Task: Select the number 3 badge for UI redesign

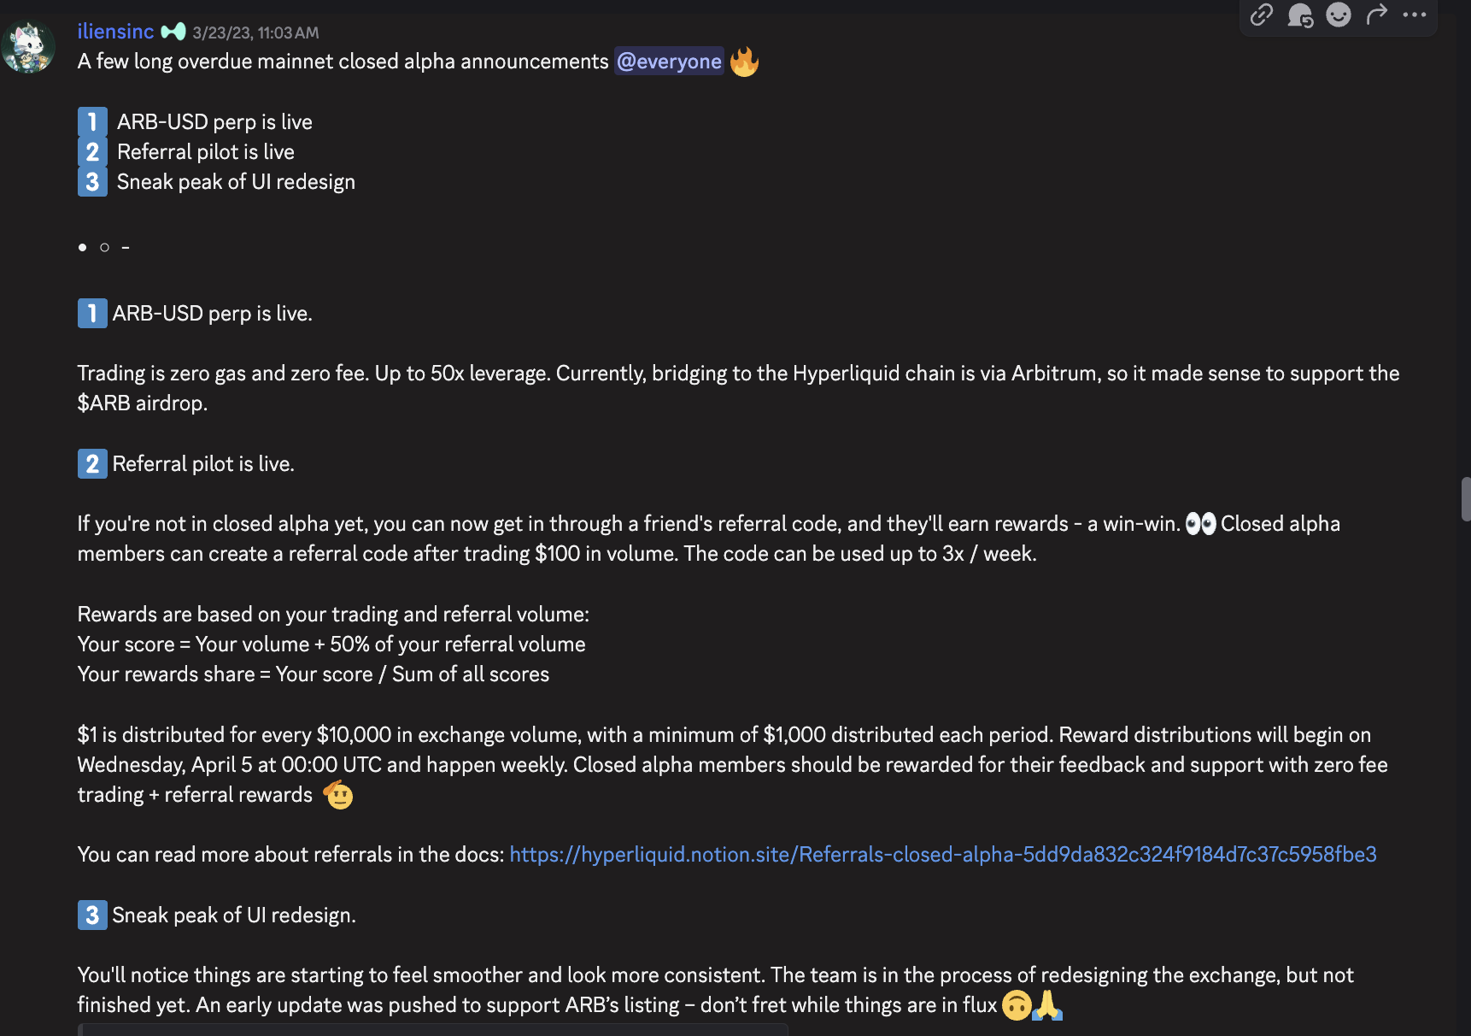Action: (91, 181)
